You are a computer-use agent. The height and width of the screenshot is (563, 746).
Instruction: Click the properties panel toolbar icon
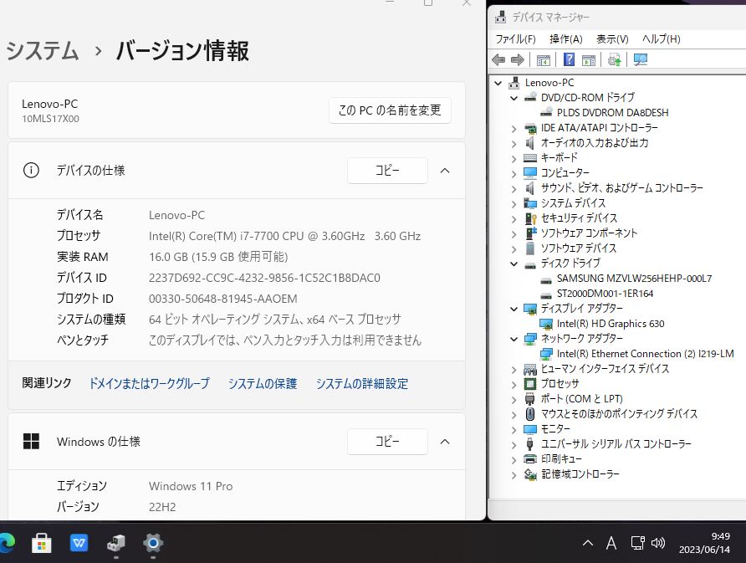click(589, 60)
